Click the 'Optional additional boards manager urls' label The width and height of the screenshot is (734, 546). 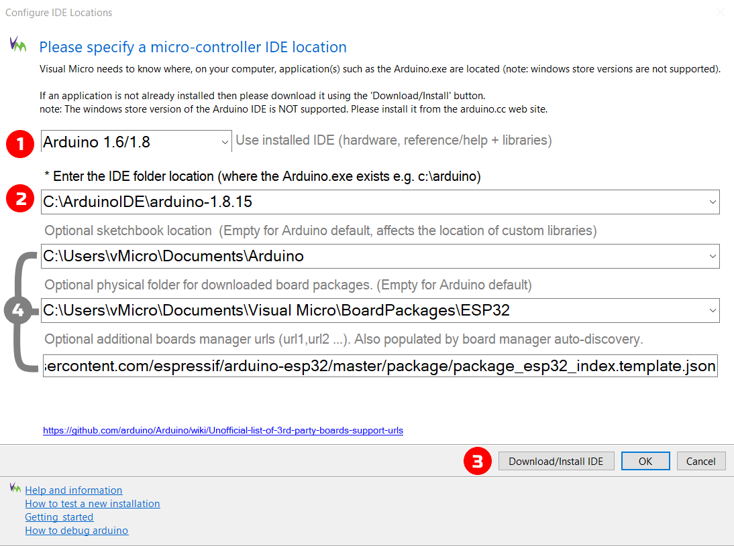[344, 339]
